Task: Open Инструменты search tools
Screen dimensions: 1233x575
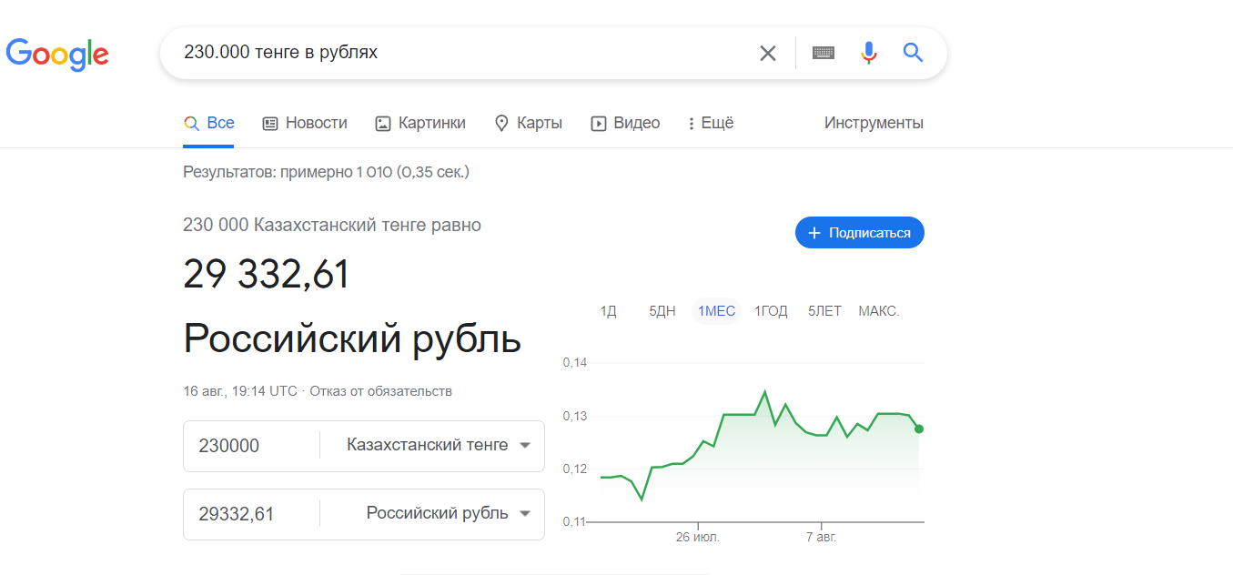Action: tap(874, 123)
